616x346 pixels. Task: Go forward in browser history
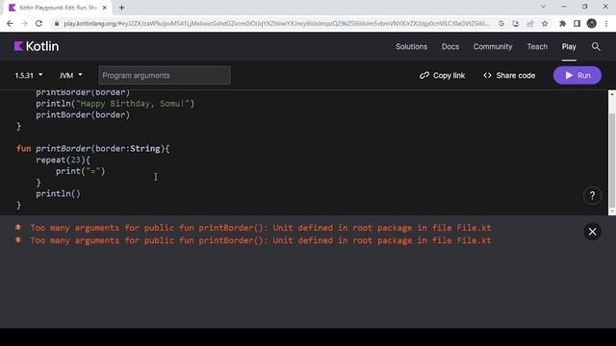[24, 23]
